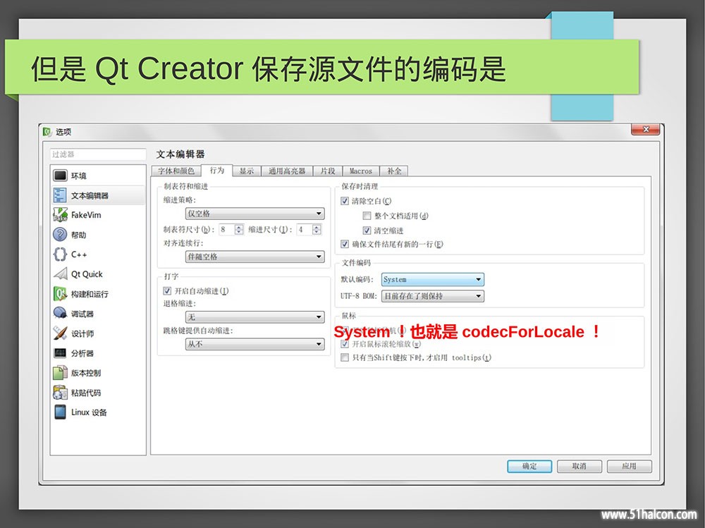705x528 pixels.
Task: Open the FakeVim settings icon
Action: pos(60,215)
